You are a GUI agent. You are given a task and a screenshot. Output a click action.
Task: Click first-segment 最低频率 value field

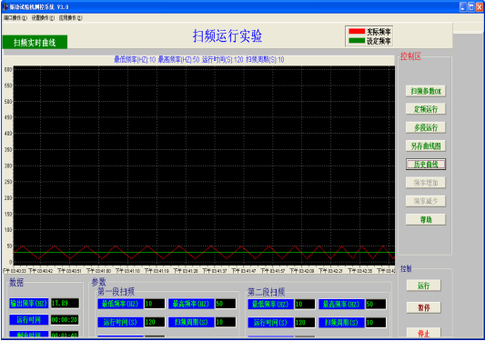(x=155, y=304)
